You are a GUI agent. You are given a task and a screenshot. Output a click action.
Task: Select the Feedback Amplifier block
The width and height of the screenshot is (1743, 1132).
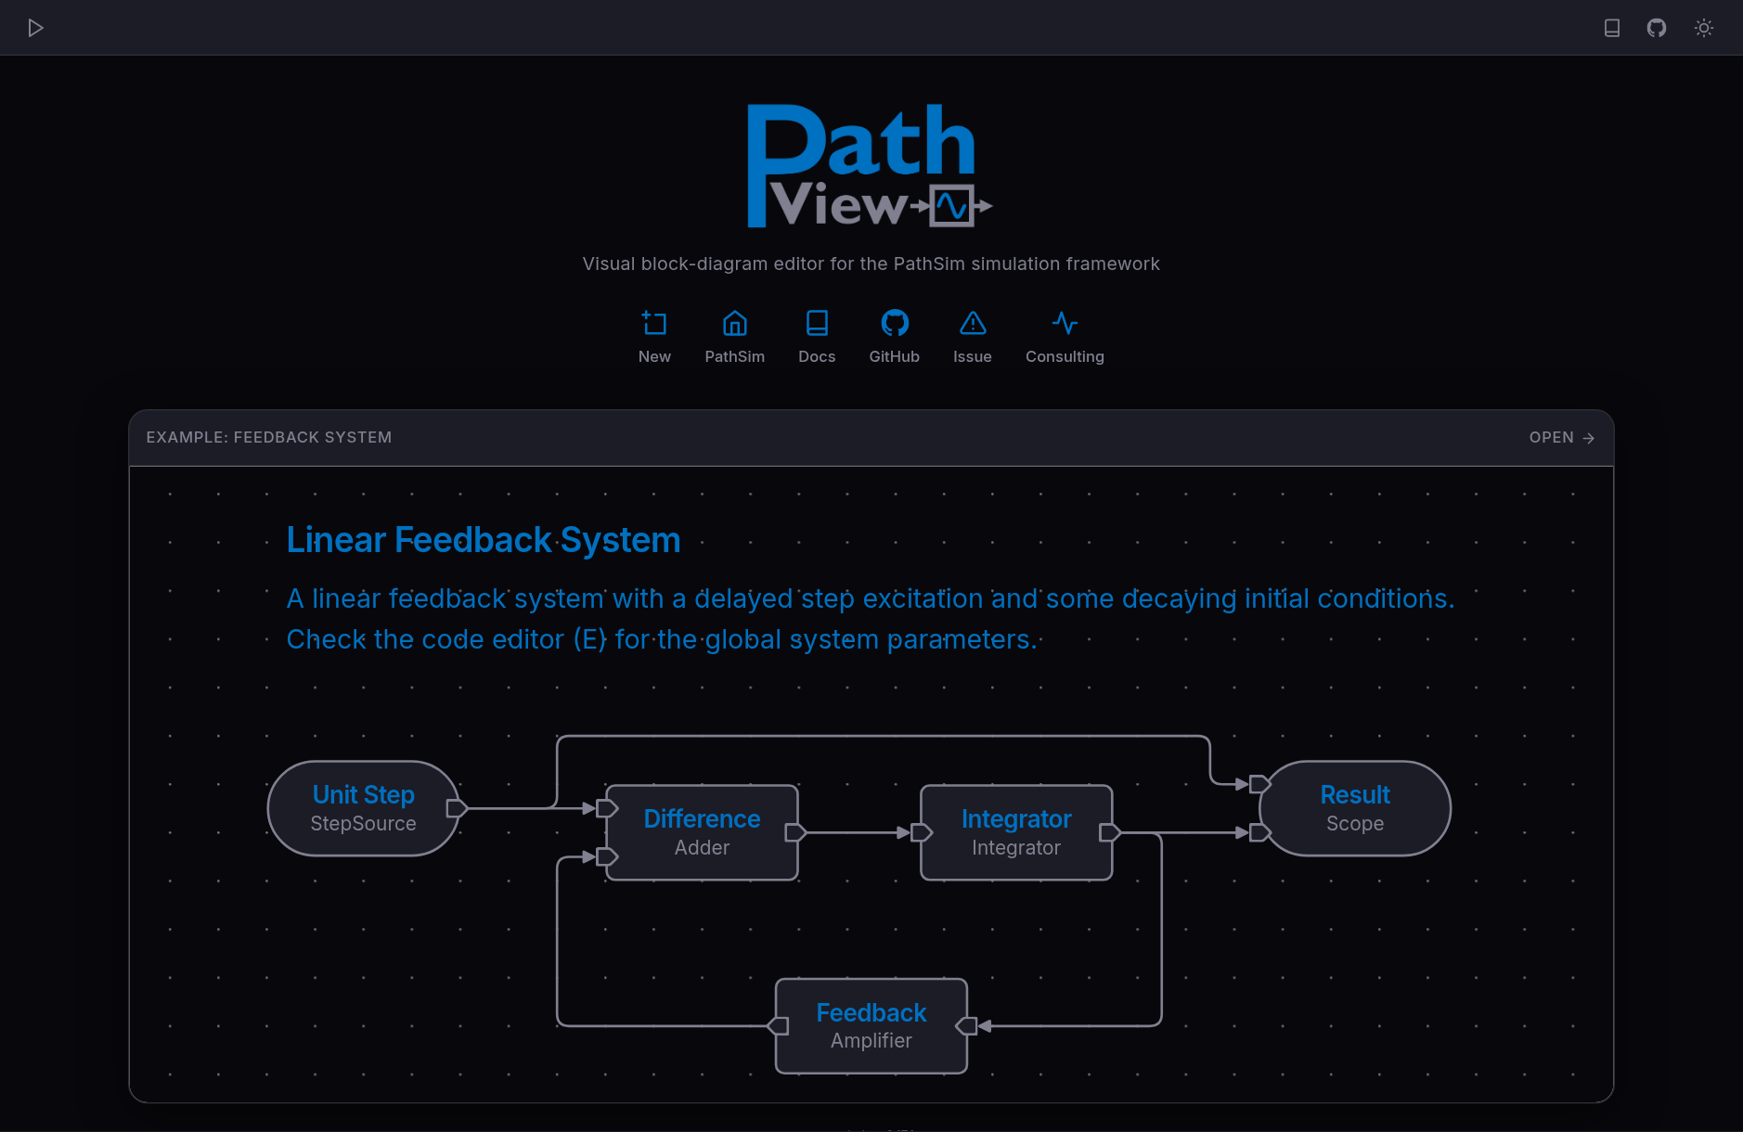871,1026
